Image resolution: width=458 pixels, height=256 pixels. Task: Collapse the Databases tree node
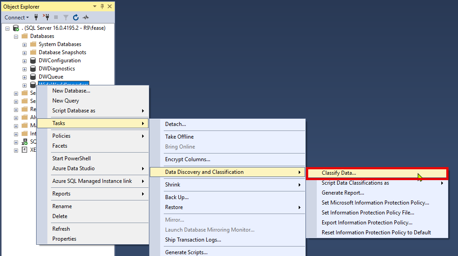coord(16,36)
